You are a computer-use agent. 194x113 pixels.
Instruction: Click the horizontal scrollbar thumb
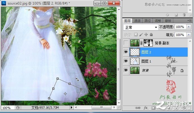tap(101, 107)
